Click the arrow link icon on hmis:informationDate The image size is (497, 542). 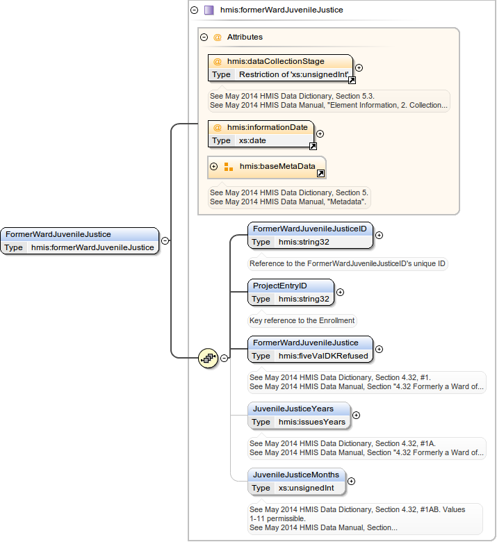313,147
